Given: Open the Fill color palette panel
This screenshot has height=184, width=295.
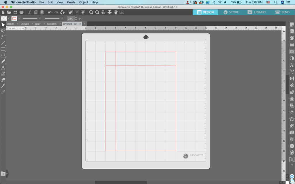Looking at the screenshot, I should click(x=292, y=38).
